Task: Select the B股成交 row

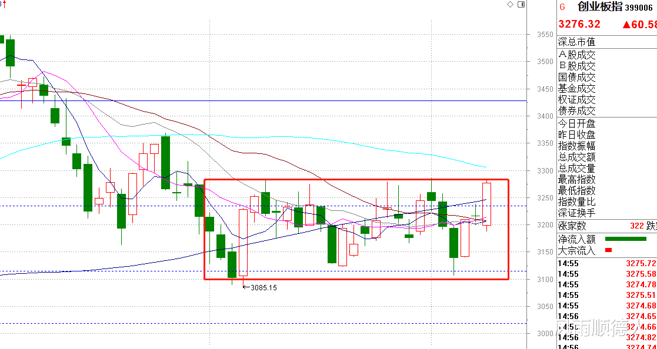Action: (607, 66)
